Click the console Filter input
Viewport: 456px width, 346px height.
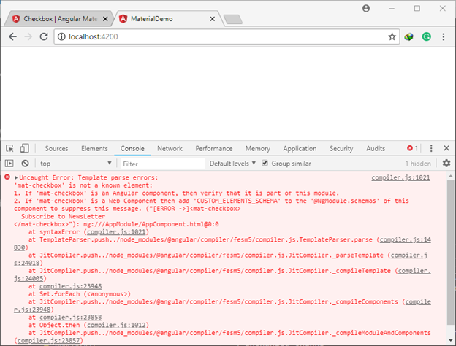click(x=163, y=164)
